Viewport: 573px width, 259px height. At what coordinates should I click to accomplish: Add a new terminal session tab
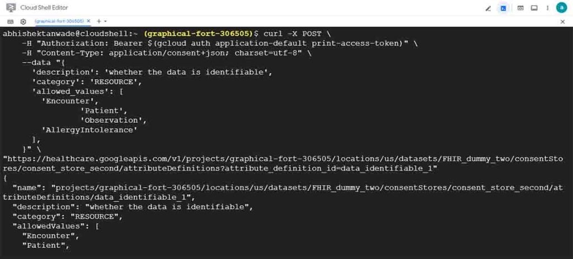(98, 21)
